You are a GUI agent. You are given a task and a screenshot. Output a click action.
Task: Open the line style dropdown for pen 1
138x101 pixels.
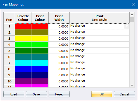(127, 26)
